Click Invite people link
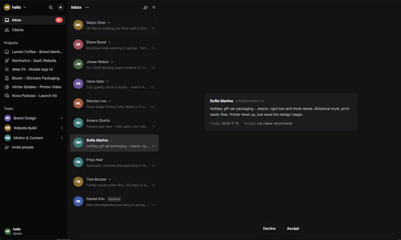This screenshot has width=401, height=240. point(23,147)
